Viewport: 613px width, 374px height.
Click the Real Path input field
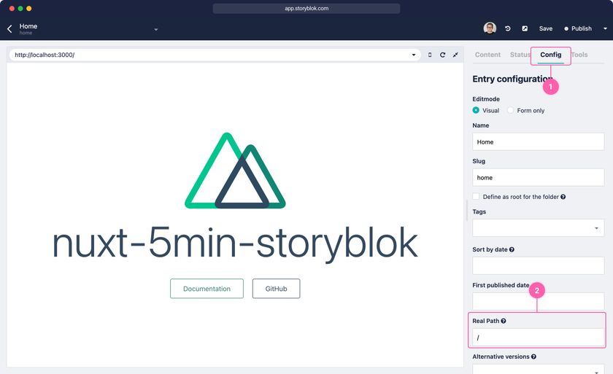[x=539, y=338]
